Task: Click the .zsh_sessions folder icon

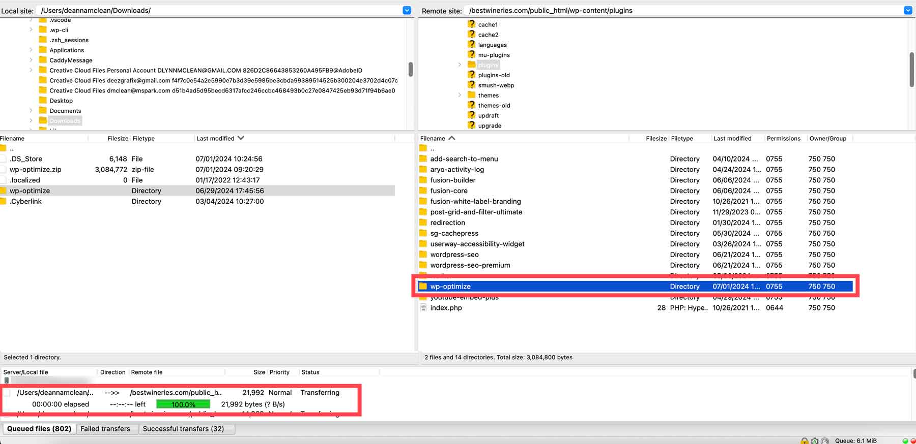Action: pos(43,40)
